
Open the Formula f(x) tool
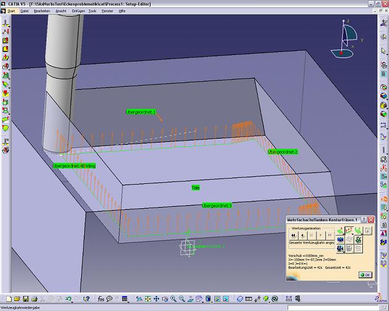click(x=101, y=299)
